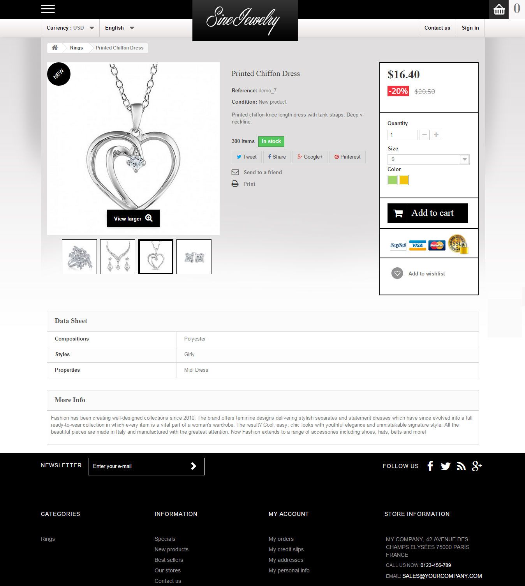Submit newsletter email with arrow icon
The image size is (525, 586).
(194, 466)
